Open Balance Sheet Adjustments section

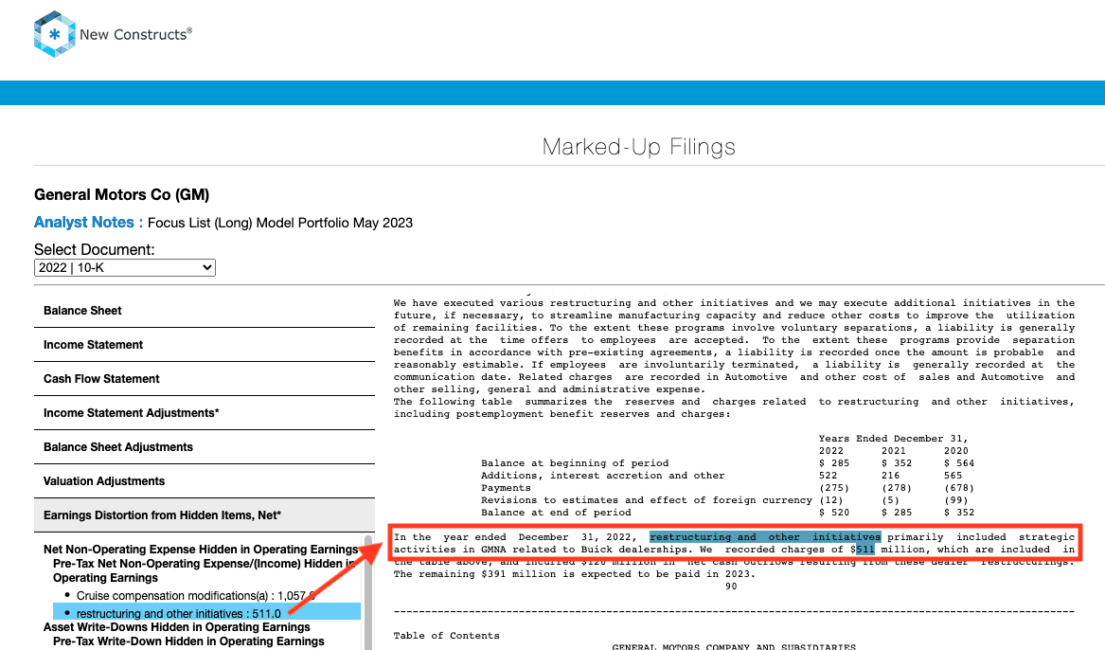tap(205, 447)
